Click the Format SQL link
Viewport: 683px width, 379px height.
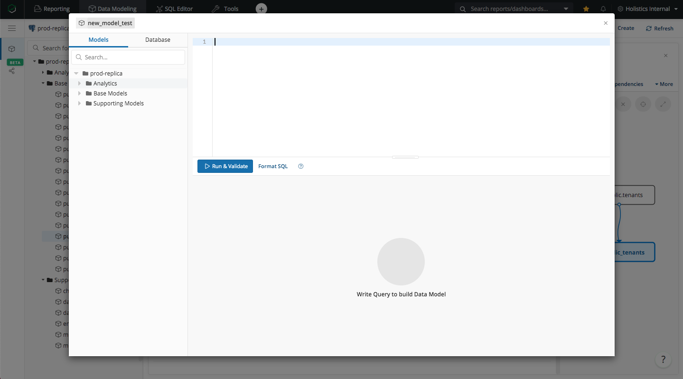tap(273, 166)
